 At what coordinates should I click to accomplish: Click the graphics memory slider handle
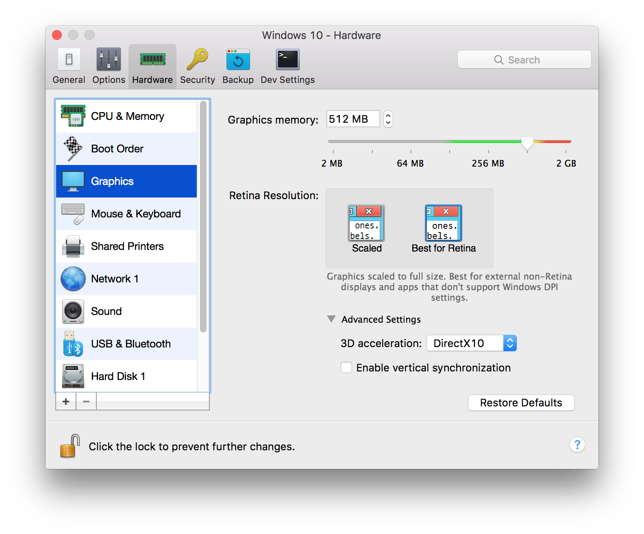point(527,143)
